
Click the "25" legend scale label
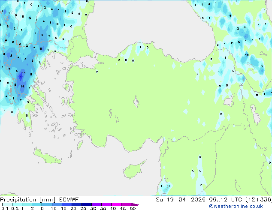(83, 208)
